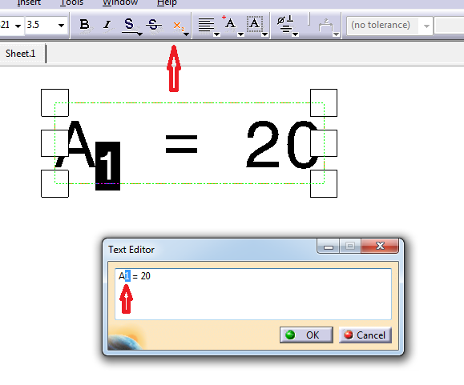This screenshot has height=385, width=464.
Task: Click the greyed leader line icon
Action: coord(325,26)
